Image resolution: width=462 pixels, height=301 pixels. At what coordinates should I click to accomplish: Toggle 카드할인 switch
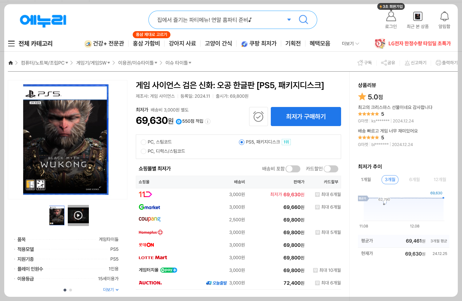click(331, 169)
